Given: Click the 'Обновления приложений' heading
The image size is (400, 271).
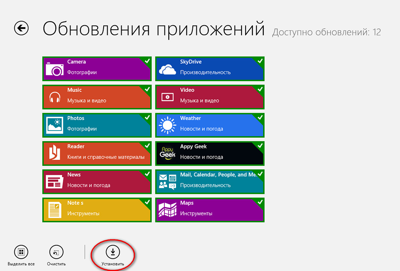Looking at the screenshot, I should (154, 29).
